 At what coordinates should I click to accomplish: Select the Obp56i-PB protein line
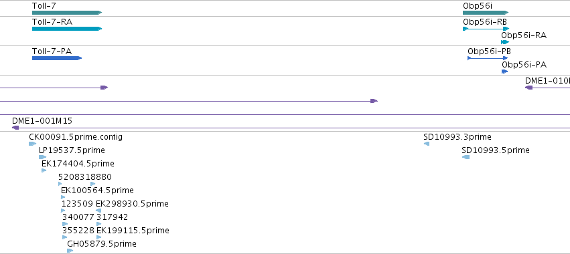(x=488, y=58)
